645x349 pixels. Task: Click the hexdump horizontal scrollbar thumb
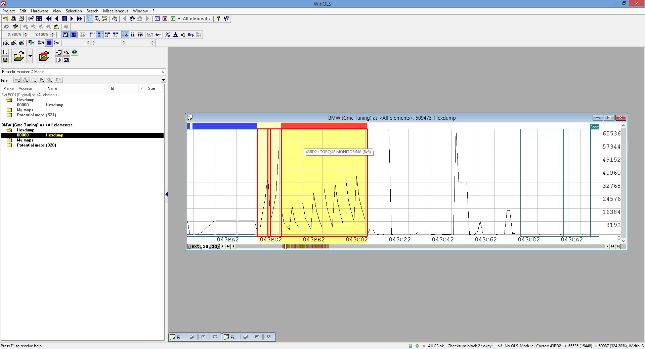[x=285, y=246]
